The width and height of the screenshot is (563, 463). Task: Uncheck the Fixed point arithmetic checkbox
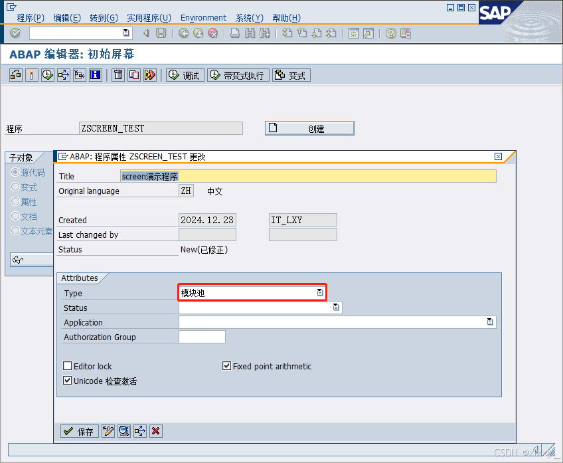[226, 366]
